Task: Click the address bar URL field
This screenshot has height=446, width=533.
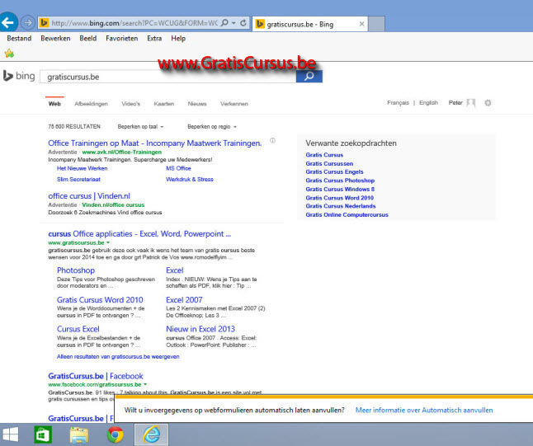Action: click(134, 23)
